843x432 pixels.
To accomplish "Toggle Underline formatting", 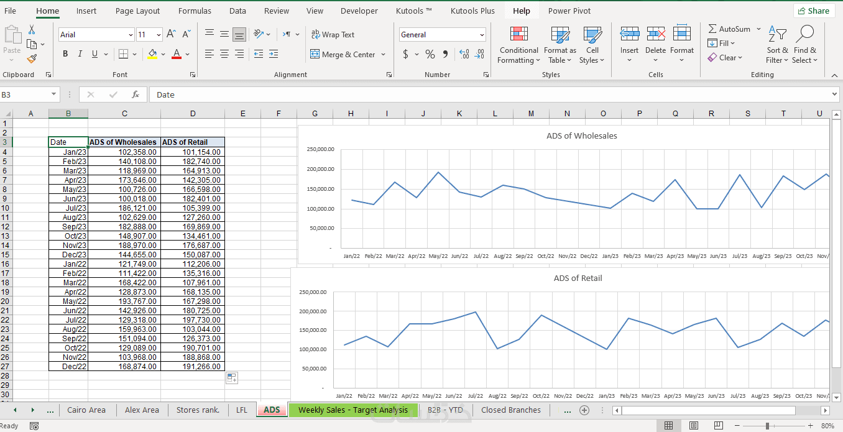I will pos(95,54).
